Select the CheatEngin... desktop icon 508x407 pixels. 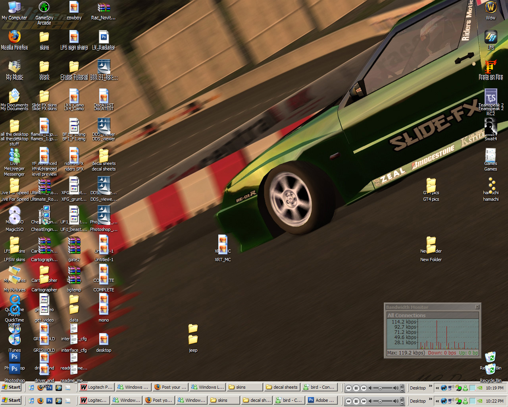(x=44, y=219)
